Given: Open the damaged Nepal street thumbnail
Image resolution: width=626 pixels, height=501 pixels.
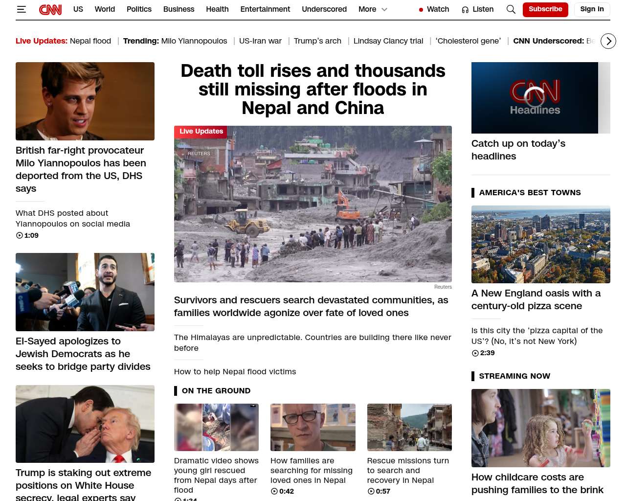Looking at the screenshot, I should point(409,427).
